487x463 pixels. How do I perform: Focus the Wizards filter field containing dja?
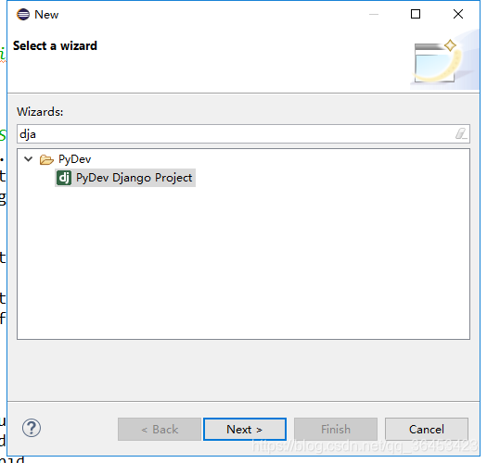[243, 134]
